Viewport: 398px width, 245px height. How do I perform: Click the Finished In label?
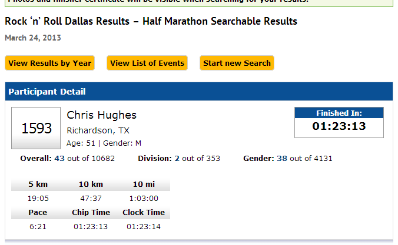click(x=339, y=113)
